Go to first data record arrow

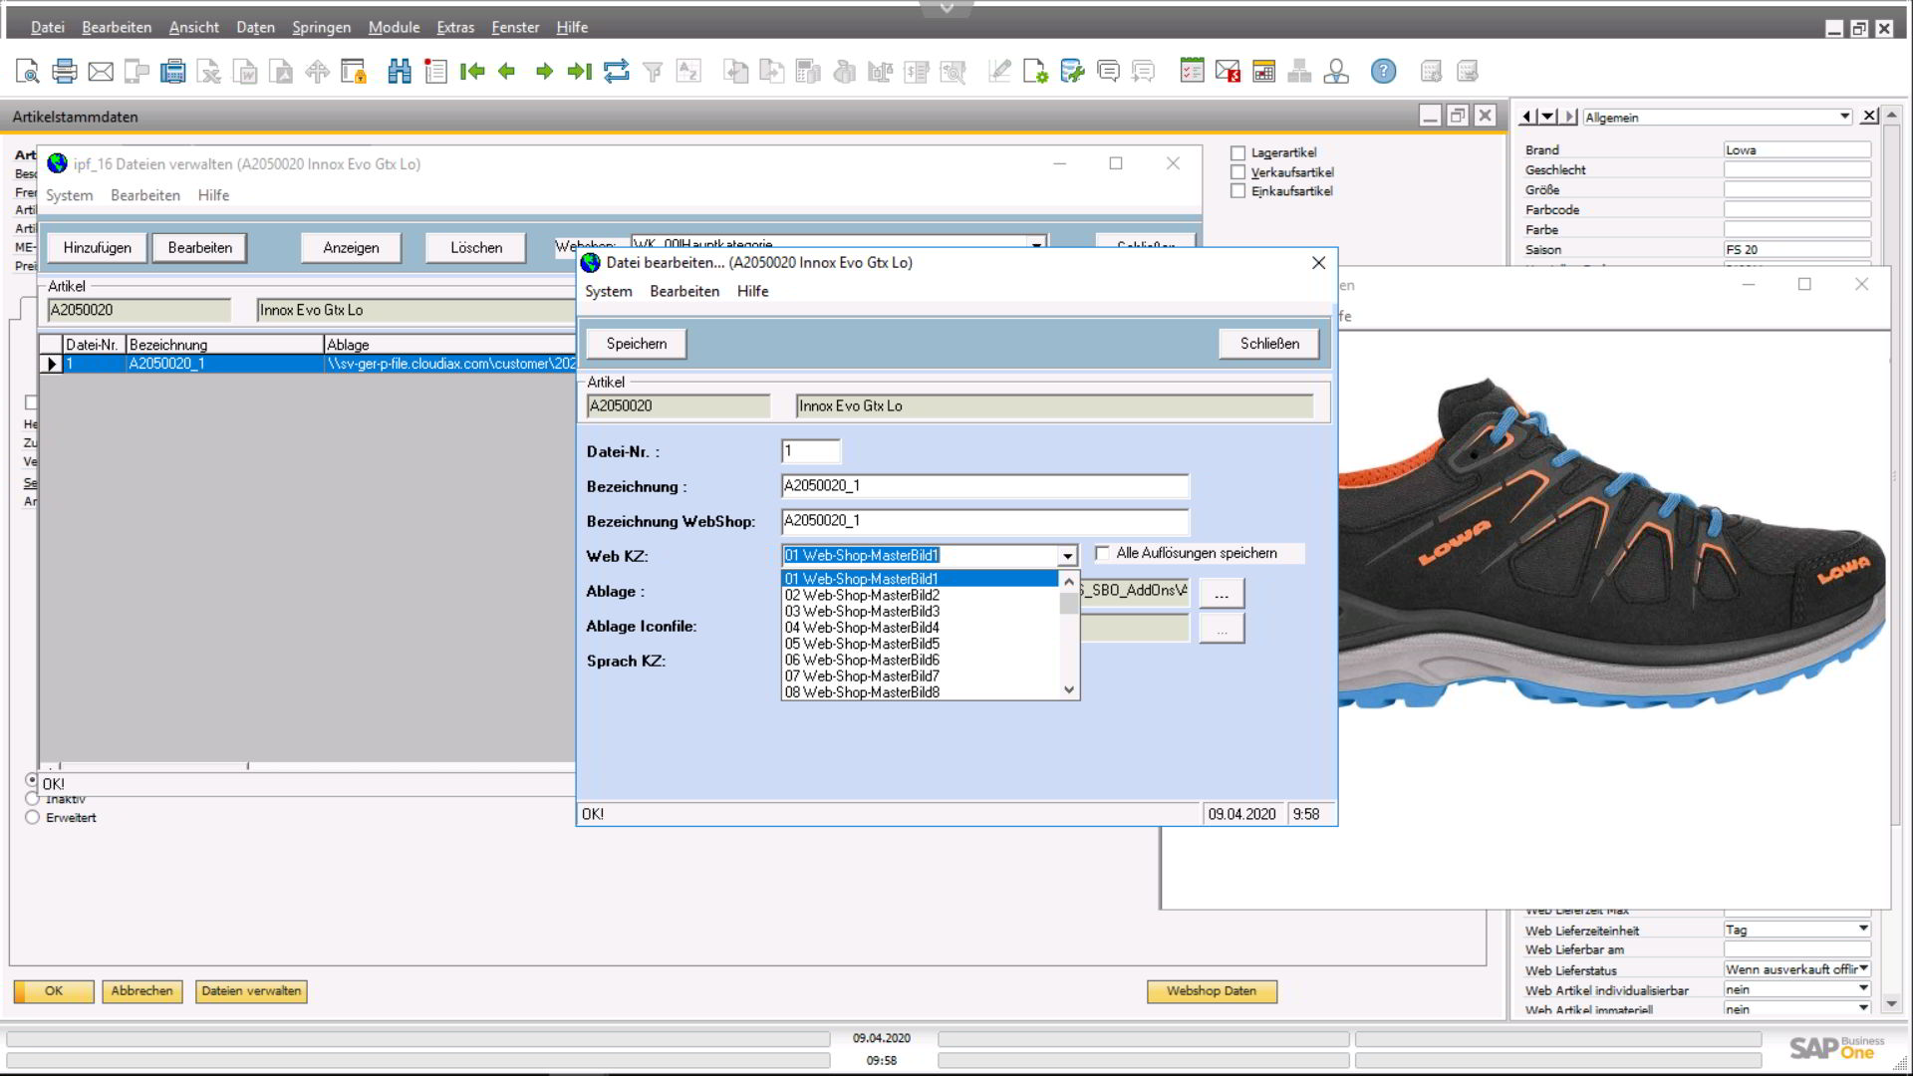click(x=472, y=71)
